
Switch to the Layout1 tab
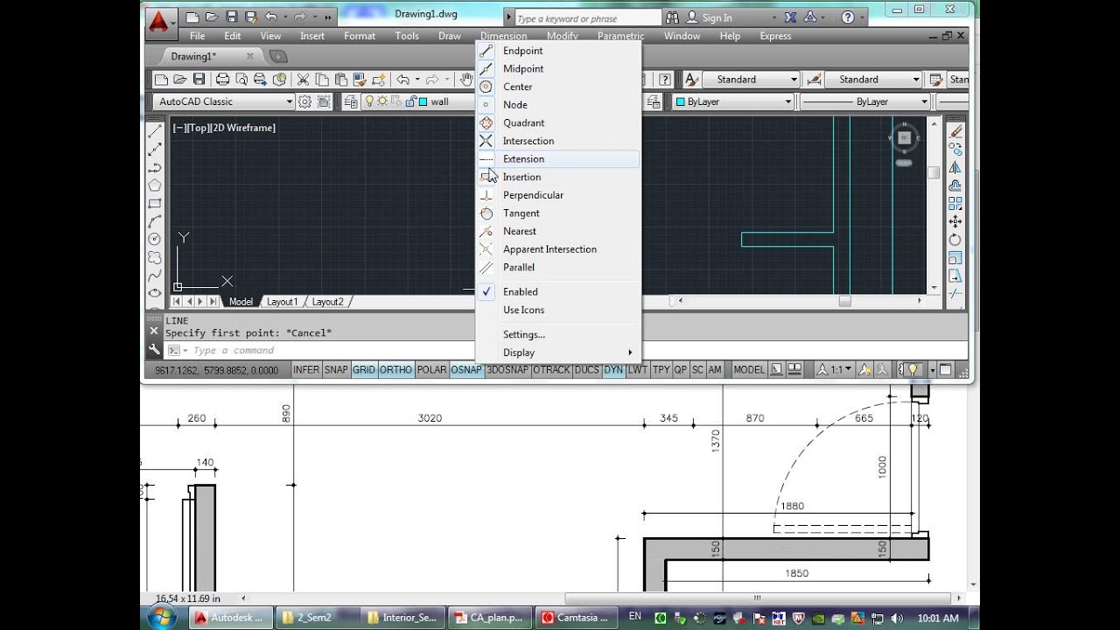click(x=282, y=302)
